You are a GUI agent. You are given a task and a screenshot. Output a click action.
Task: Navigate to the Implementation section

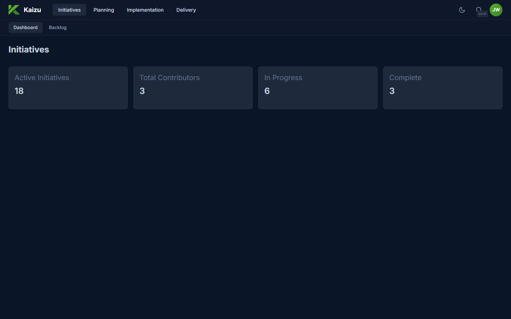pyautogui.click(x=145, y=10)
